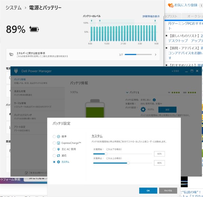This screenshot has height=197, width=203.
Task: Close the Dell Power Manager window
Action: (x=197, y=71)
